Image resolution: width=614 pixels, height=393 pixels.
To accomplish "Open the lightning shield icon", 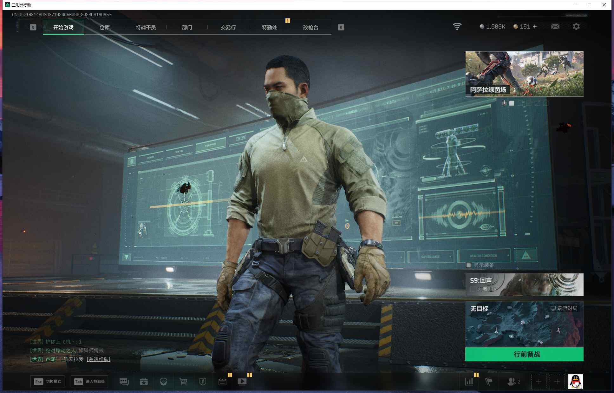I will click(203, 381).
